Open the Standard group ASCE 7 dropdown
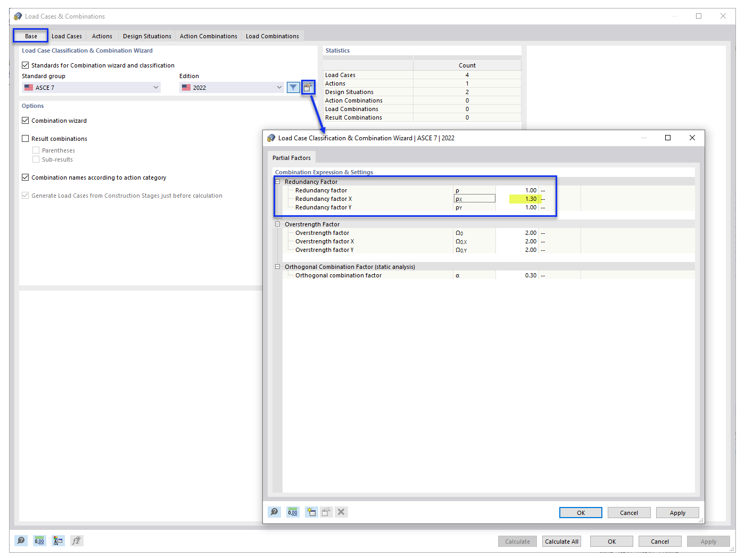This screenshot has width=745, height=558. (91, 88)
